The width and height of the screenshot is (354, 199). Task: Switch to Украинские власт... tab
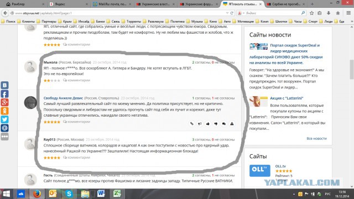click(155, 4)
